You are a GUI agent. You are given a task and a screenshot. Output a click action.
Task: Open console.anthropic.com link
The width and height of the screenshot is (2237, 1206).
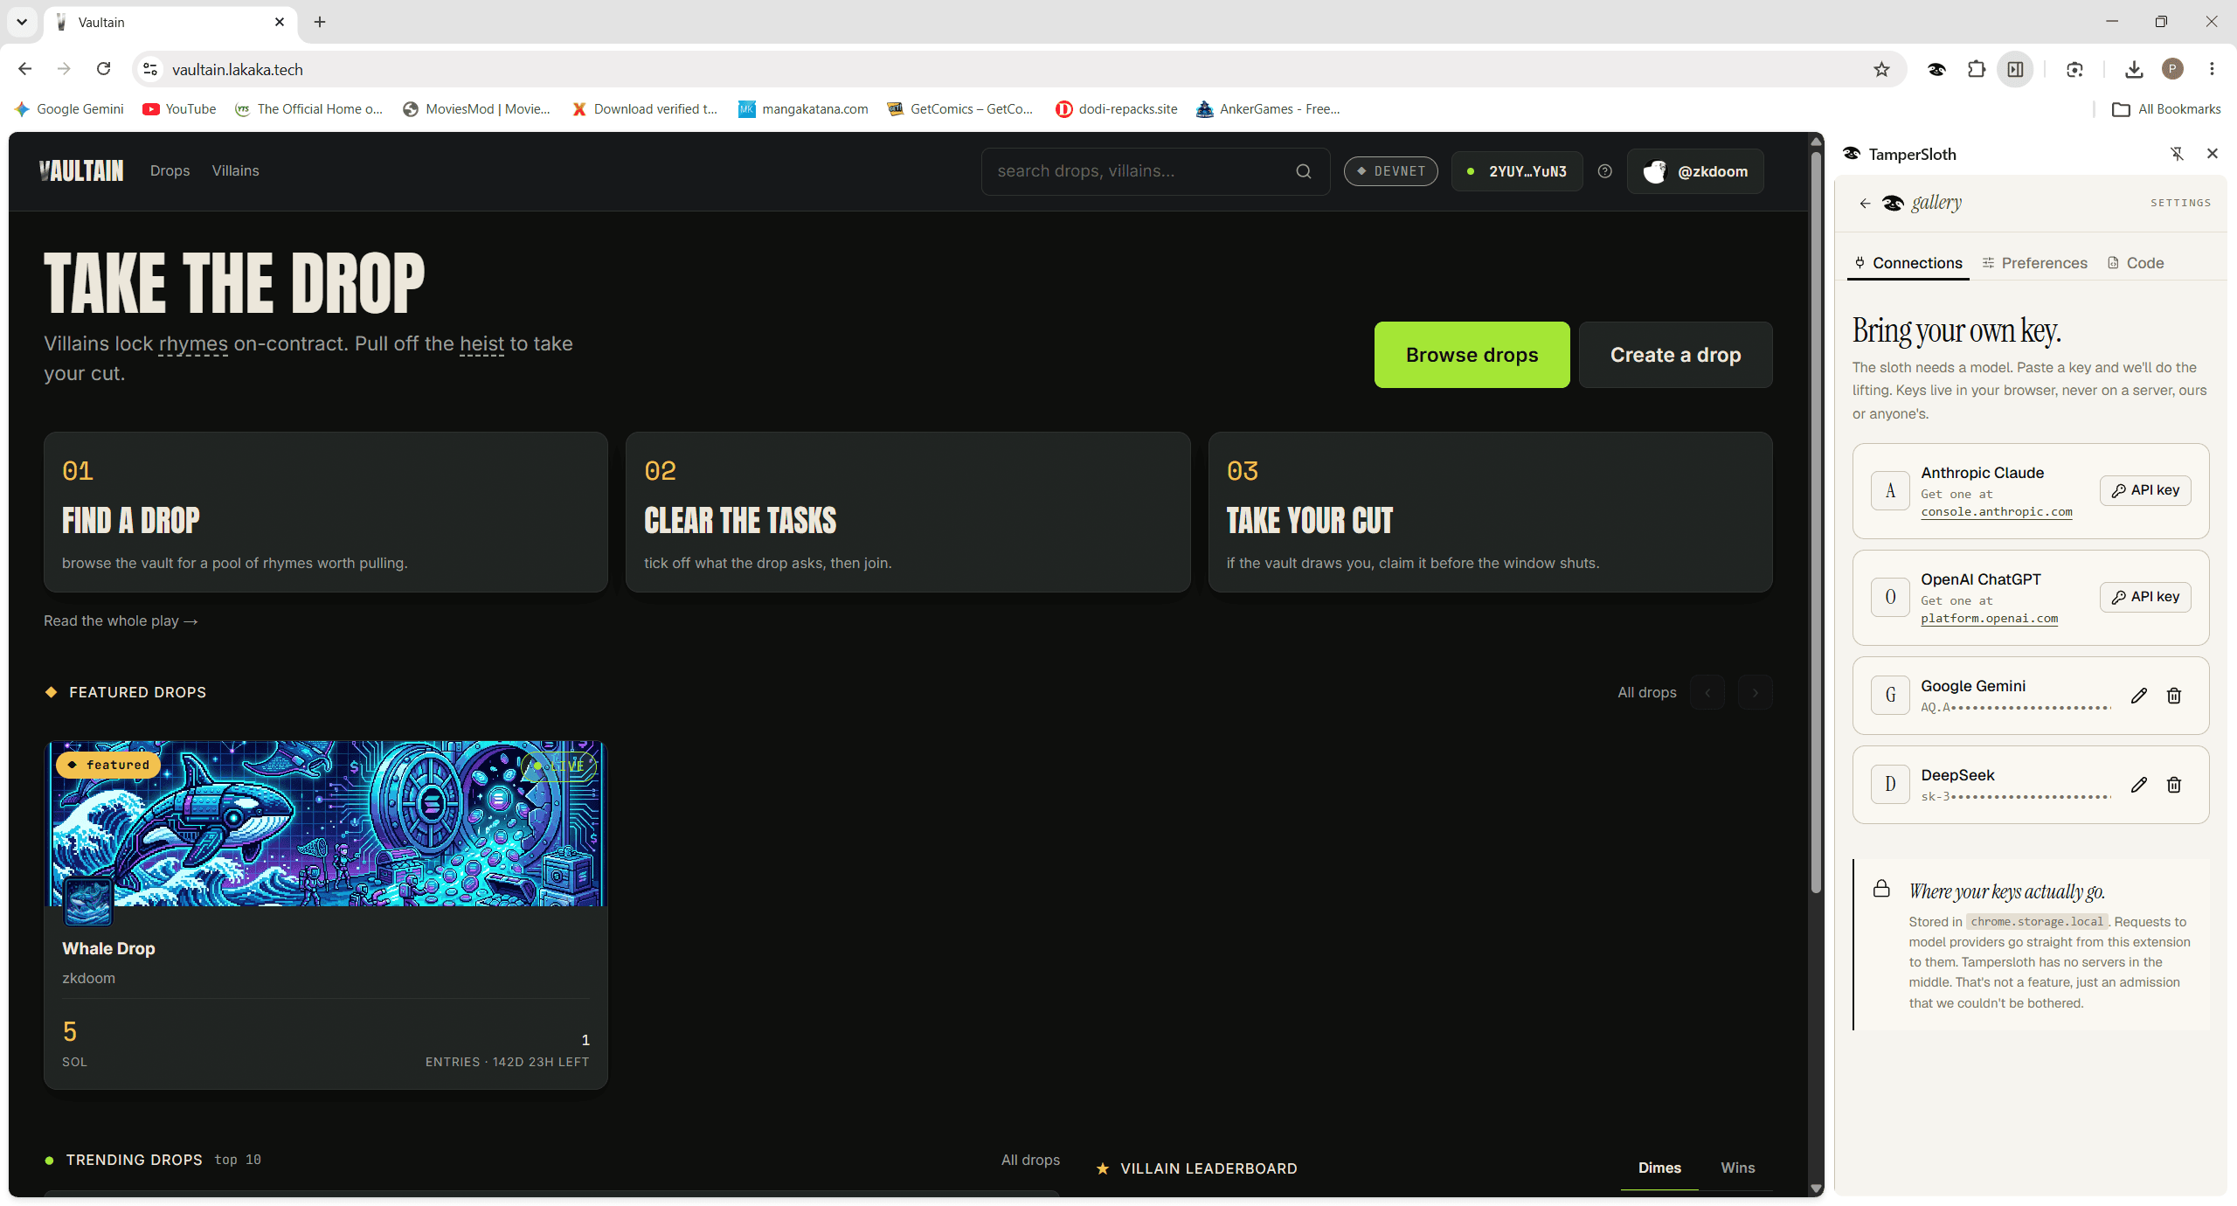[1997, 512]
